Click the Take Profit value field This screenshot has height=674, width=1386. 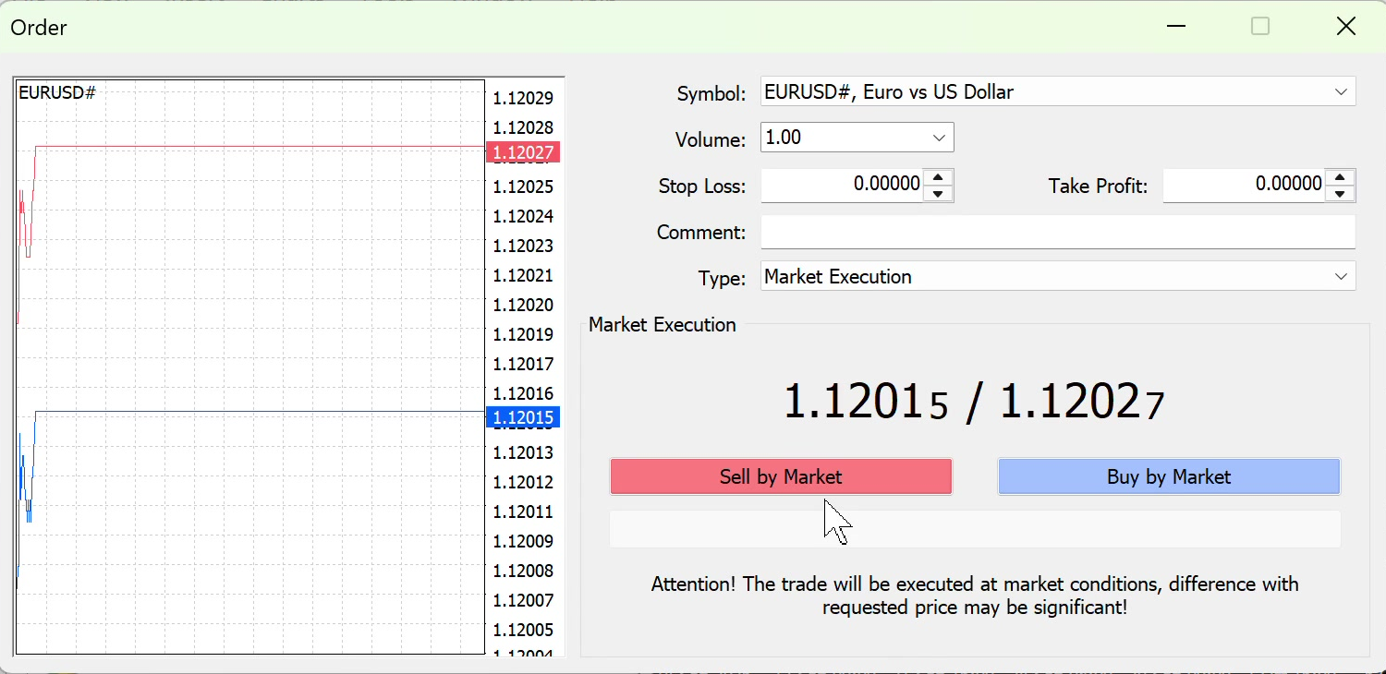(x=1244, y=185)
